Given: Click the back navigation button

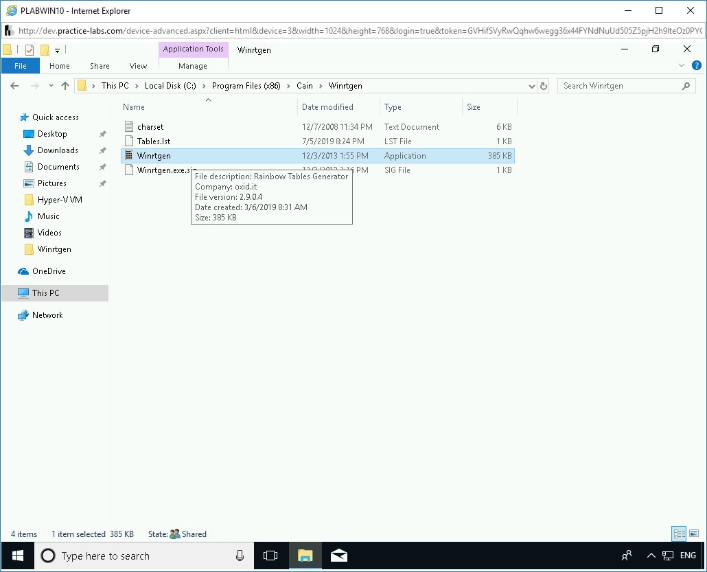Looking at the screenshot, I should click(14, 85).
